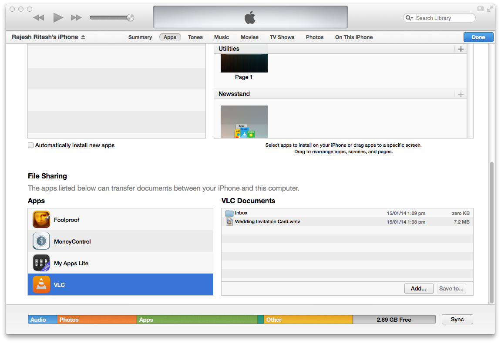
Task: Open the Movies tab
Action: [x=249, y=37]
